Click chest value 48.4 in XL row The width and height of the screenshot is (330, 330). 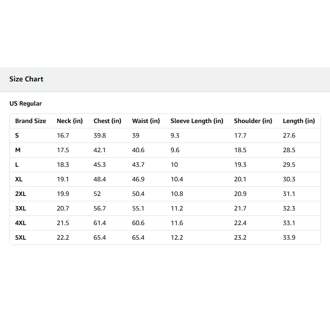[x=100, y=179]
